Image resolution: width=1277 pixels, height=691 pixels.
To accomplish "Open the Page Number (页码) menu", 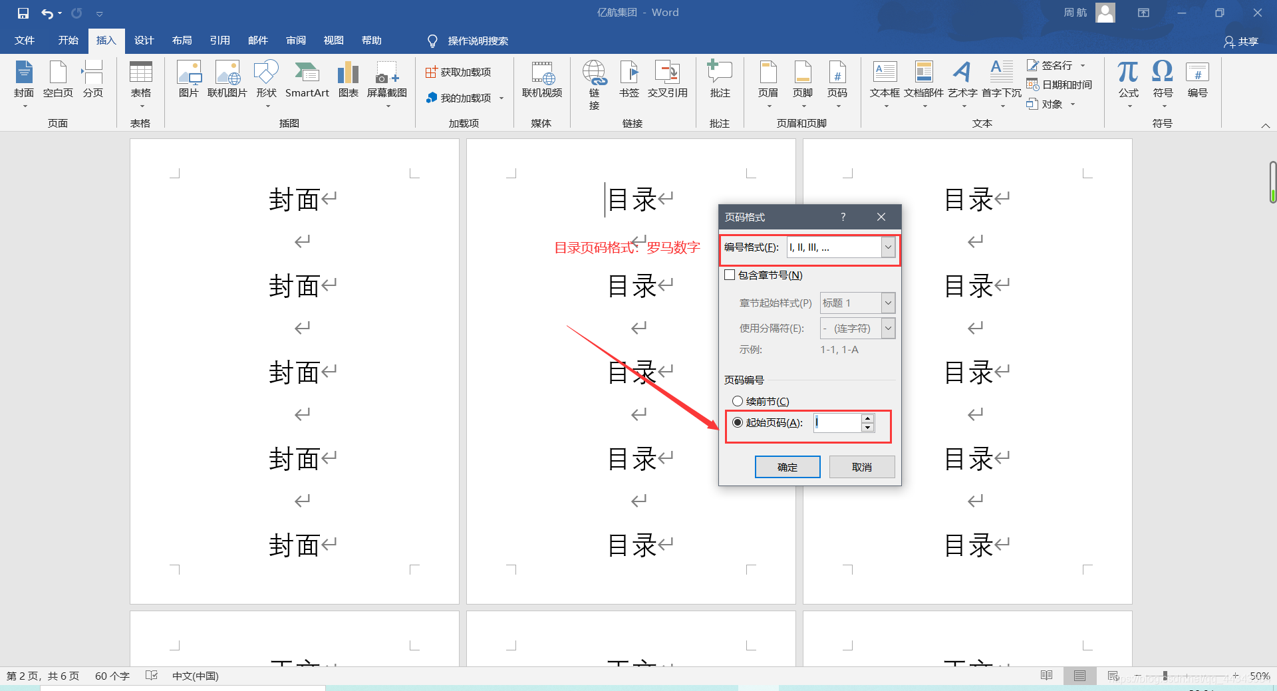I will [837, 84].
